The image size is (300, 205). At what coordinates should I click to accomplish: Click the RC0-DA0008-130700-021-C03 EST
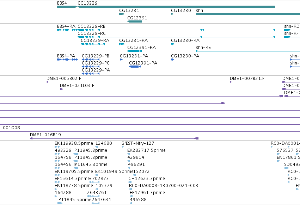pyautogui.click(x=130, y=189)
